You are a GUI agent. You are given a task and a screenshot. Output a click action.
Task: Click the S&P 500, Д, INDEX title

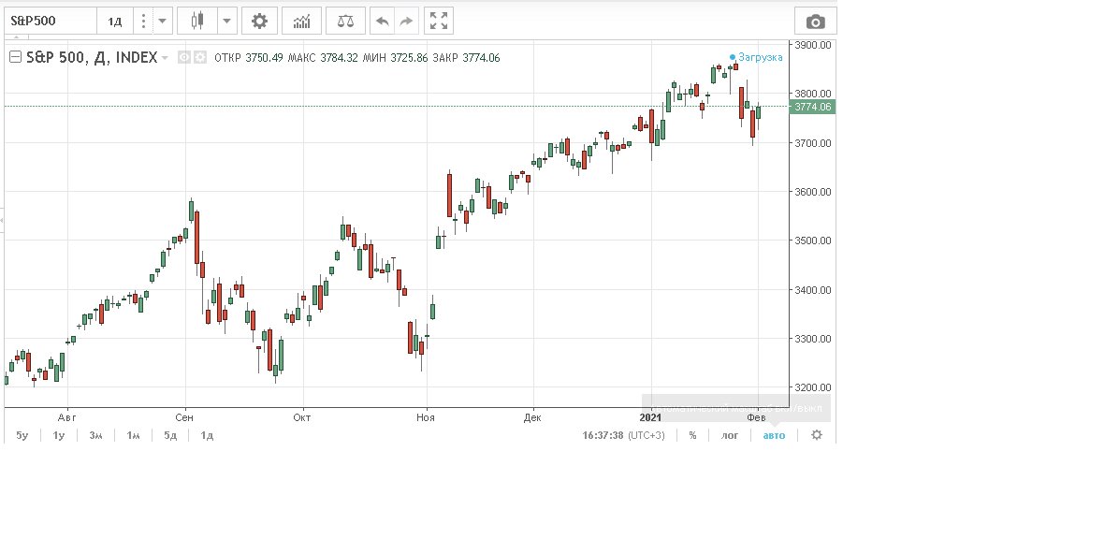[x=92, y=58]
